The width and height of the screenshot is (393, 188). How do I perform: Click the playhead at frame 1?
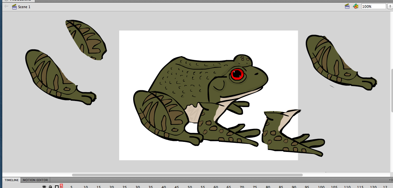click(x=61, y=186)
